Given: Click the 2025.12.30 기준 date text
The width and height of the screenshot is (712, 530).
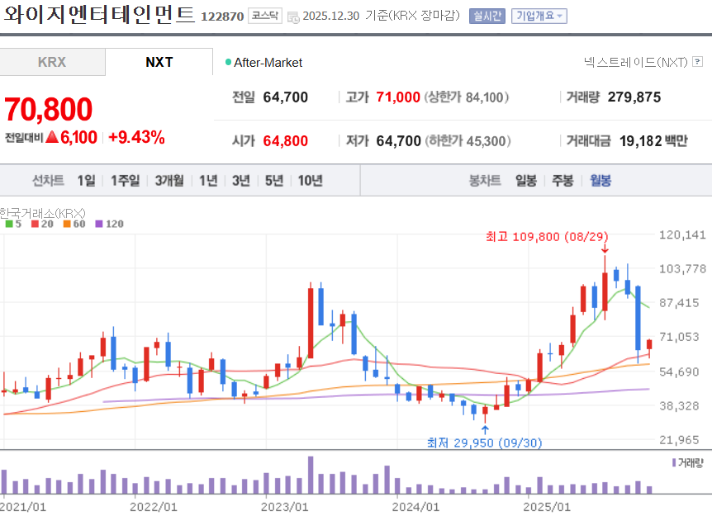Looking at the screenshot, I should (382, 16).
